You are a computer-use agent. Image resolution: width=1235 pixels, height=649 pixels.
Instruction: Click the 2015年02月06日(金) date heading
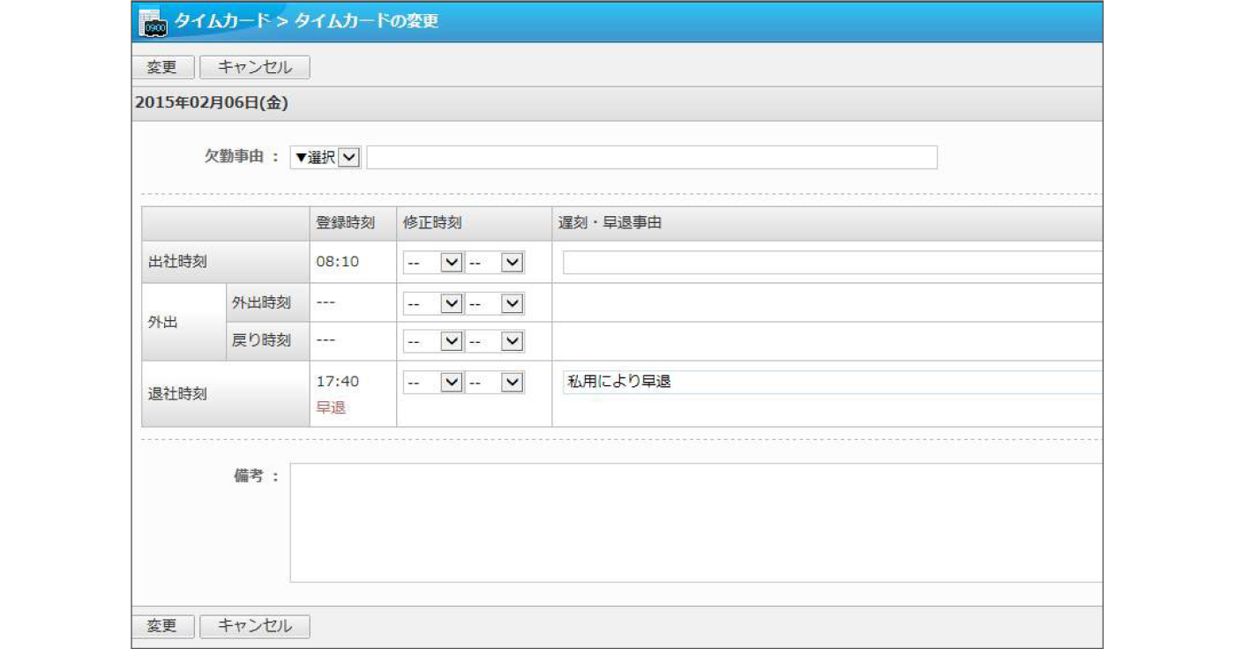(212, 103)
